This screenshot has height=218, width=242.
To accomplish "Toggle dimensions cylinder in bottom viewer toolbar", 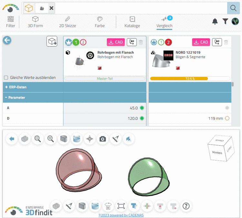I will point(95,206).
